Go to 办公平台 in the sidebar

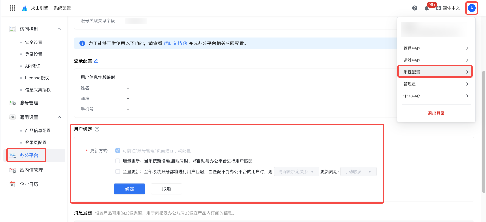pyautogui.click(x=29, y=155)
